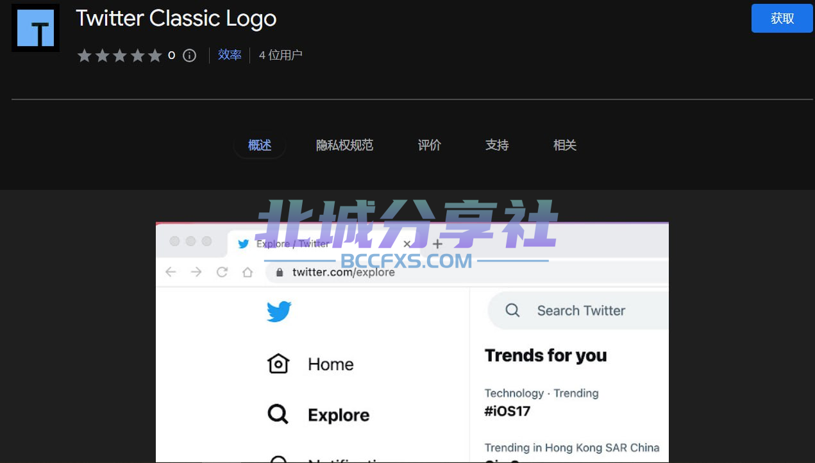Click the star rating row

click(x=120, y=56)
